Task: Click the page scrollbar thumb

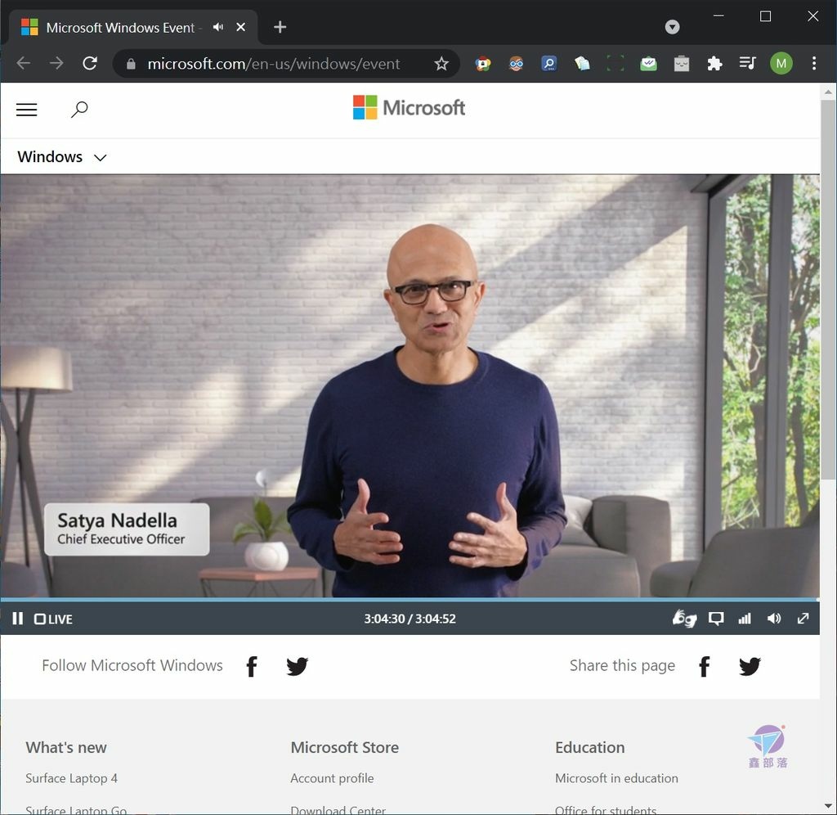Action: 828,290
